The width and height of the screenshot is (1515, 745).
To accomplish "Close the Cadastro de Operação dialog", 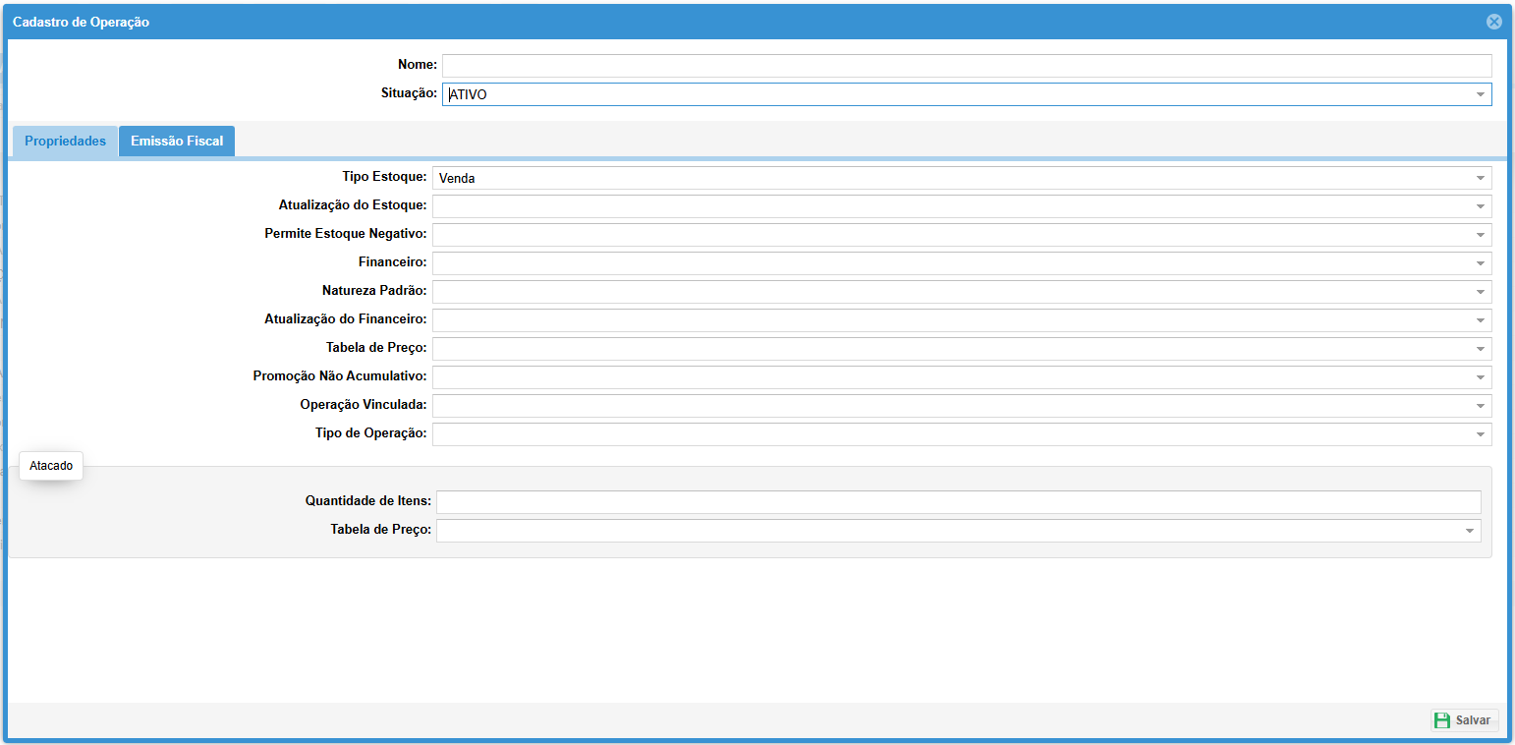I will pyautogui.click(x=1493, y=22).
